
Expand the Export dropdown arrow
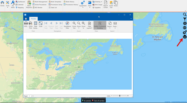(110, 28)
